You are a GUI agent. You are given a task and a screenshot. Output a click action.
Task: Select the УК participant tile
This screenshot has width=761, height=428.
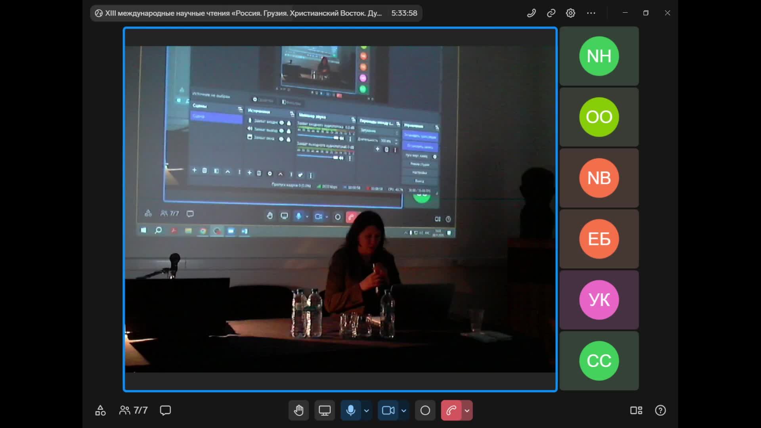coord(599,300)
